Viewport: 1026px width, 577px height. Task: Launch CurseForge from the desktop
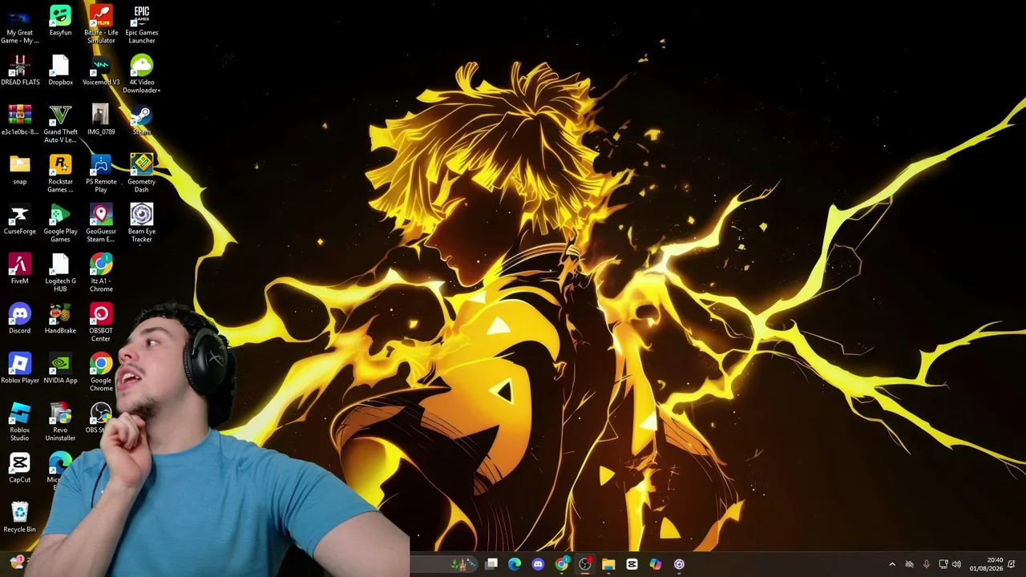pyautogui.click(x=20, y=219)
